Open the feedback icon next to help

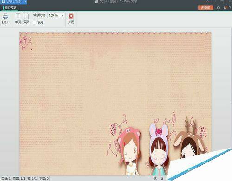225,8
